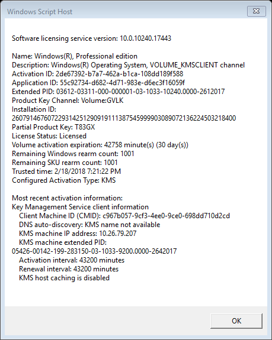Click the Partial Product Key: T83GX line
Image resolution: width=272 pixels, height=340 pixels.
53,127
